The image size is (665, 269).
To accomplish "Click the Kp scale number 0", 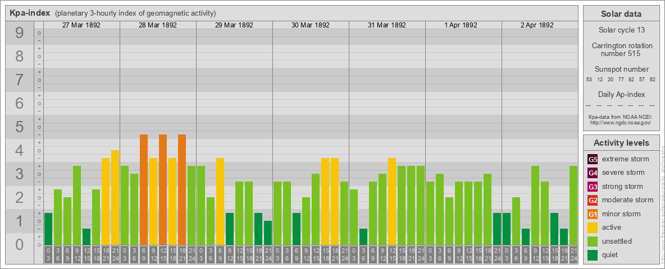I will coord(20,244).
